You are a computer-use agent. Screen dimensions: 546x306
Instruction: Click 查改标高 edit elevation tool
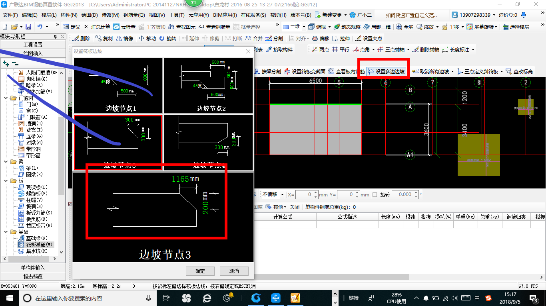point(519,72)
